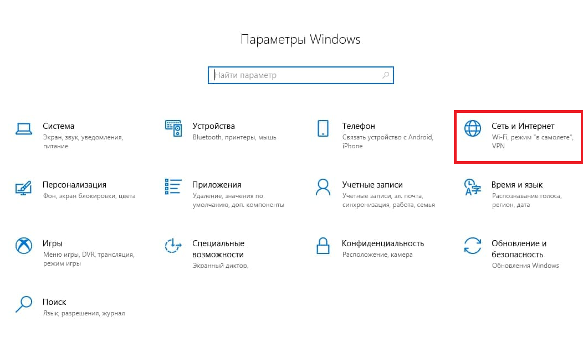Open Персонализация via its monitor-and-brush icon
The width and height of the screenshot is (583, 353).
(x=23, y=188)
